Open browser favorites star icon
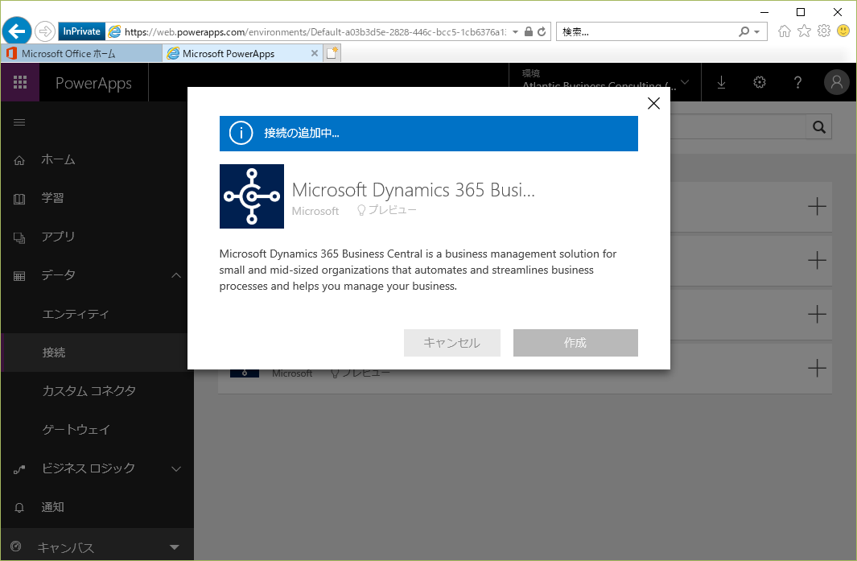This screenshot has height=561, width=857. click(804, 31)
